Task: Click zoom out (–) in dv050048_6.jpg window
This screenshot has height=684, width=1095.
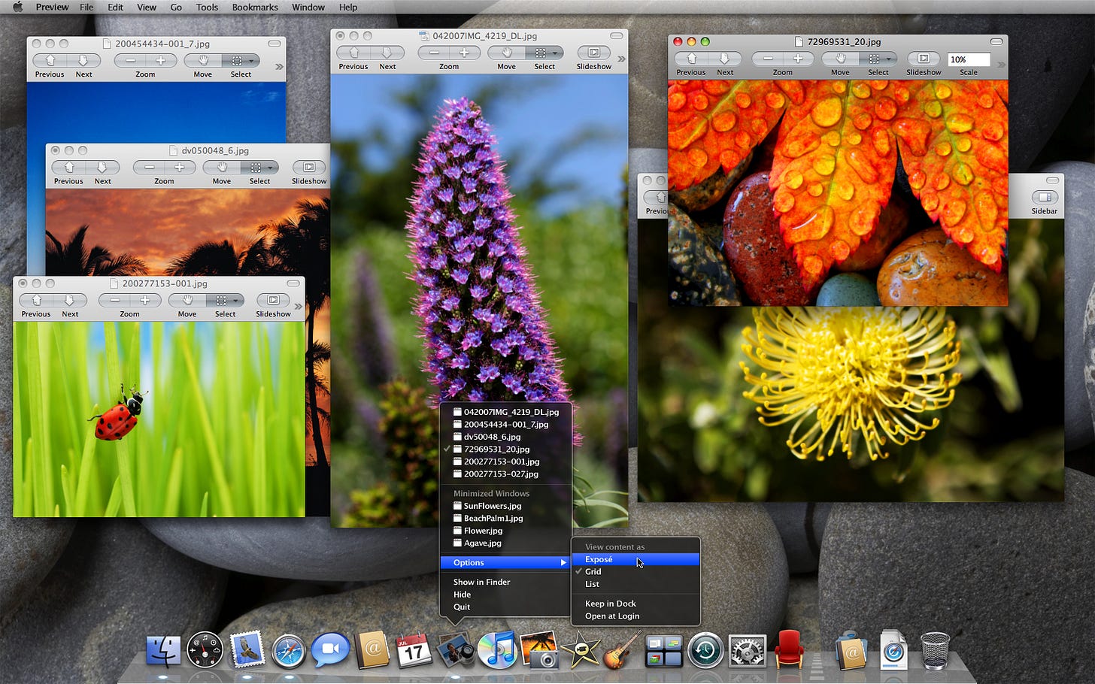Action: coord(149,168)
